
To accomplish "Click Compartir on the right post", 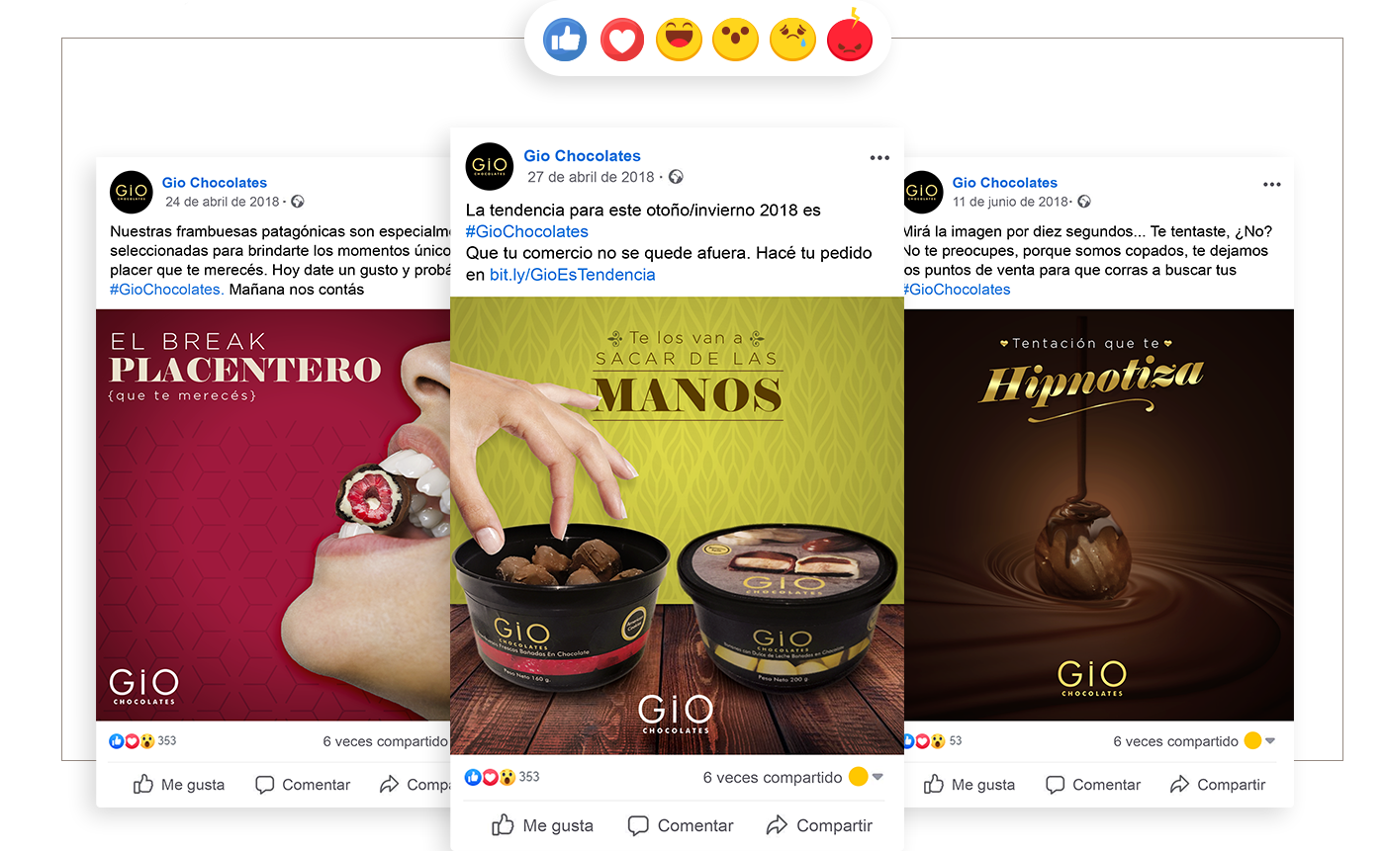I will [x=1217, y=785].
